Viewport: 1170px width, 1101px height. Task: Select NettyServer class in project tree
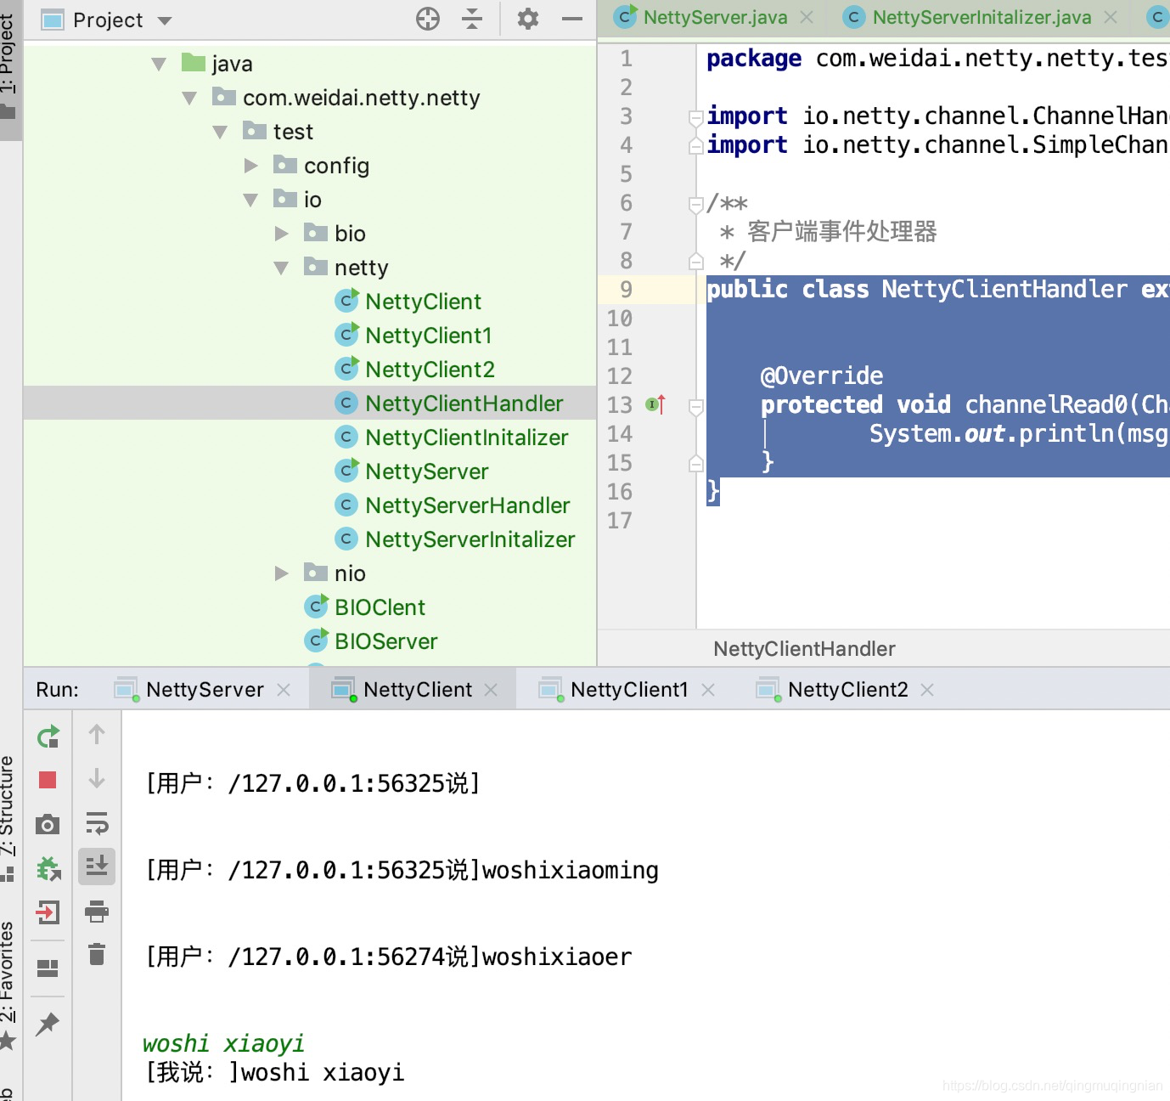point(426,471)
